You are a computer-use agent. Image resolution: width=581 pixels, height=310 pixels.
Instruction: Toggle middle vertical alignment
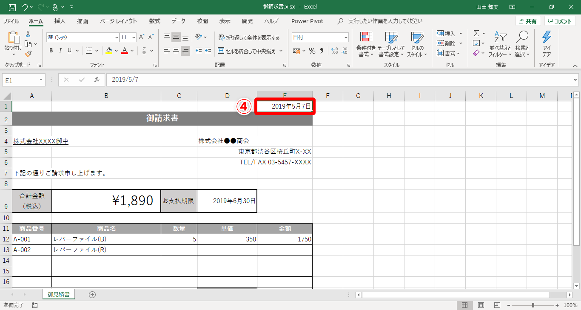click(176, 37)
